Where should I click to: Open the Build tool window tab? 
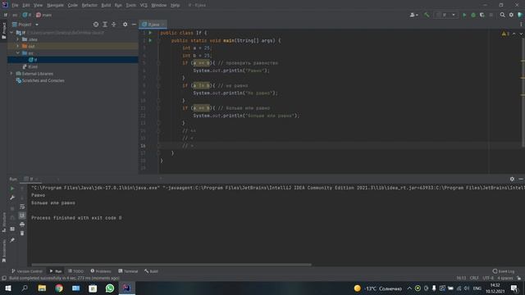click(x=151, y=271)
